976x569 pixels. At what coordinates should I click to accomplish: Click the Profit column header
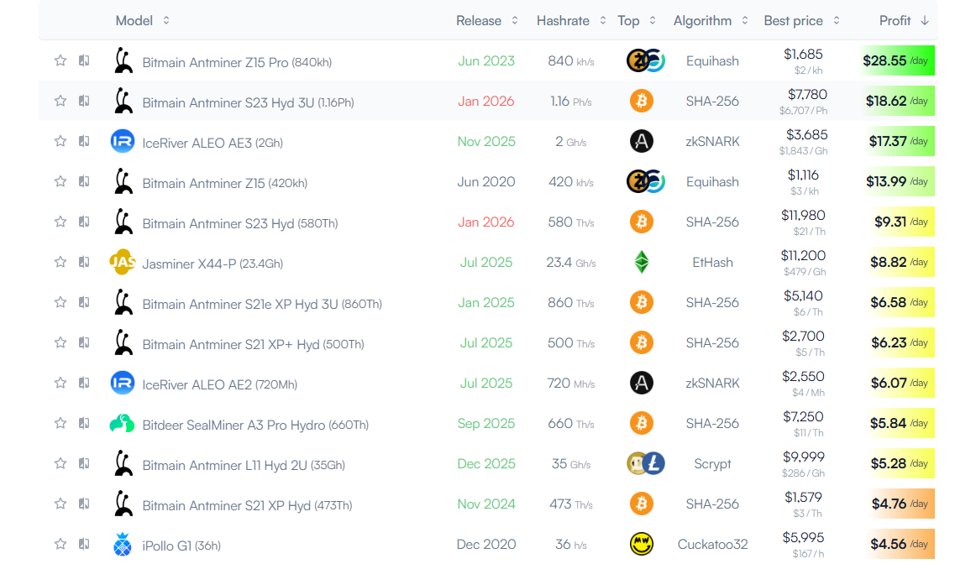point(904,20)
